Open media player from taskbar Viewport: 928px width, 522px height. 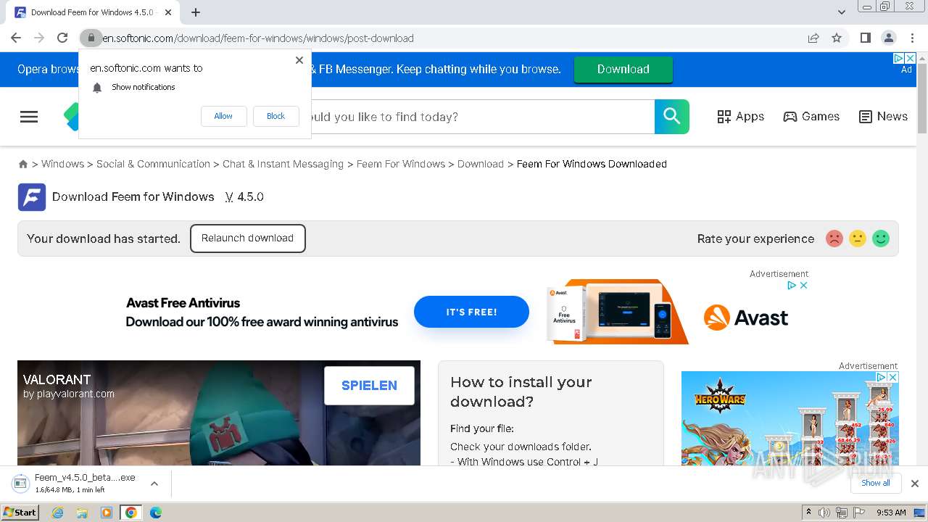pyautogui.click(x=107, y=513)
